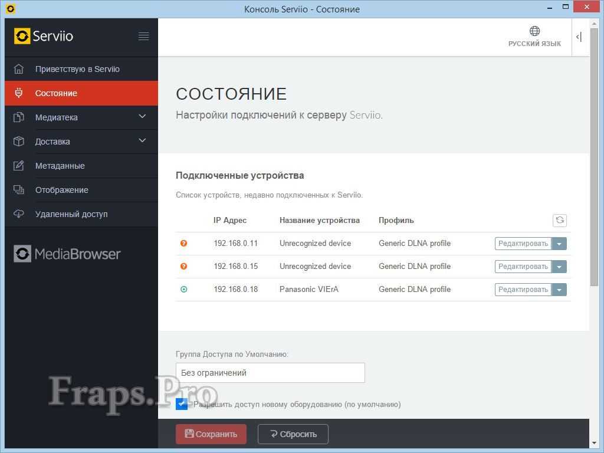Save settings with the Сохранить button
This screenshot has height=453, width=604.
(211, 434)
